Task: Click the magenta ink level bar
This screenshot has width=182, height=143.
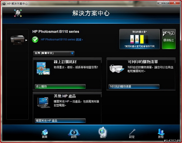Action: coord(132,39)
